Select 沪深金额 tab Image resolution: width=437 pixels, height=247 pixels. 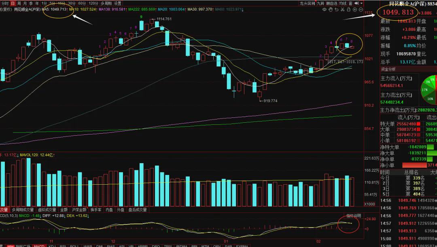(x=79, y=210)
